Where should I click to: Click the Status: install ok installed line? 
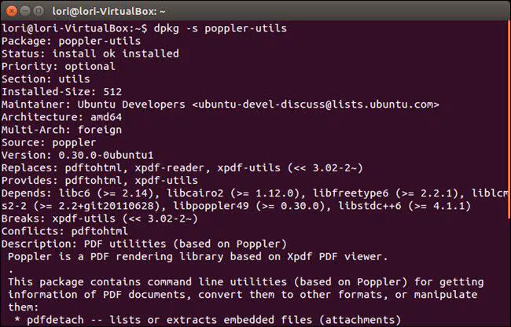[x=90, y=54]
